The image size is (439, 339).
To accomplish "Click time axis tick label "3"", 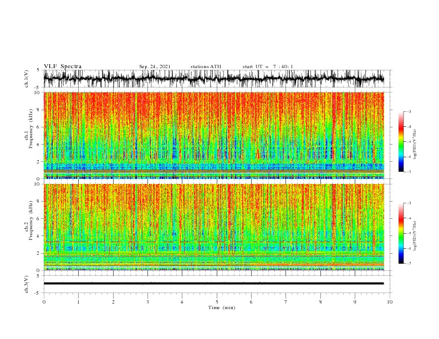I will click(x=147, y=302).
